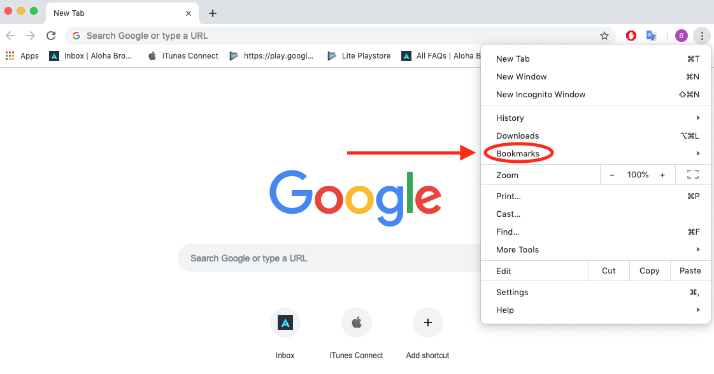The image size is (714, 374).
Task: Reload the current page
Action: (x=51, y=36)
